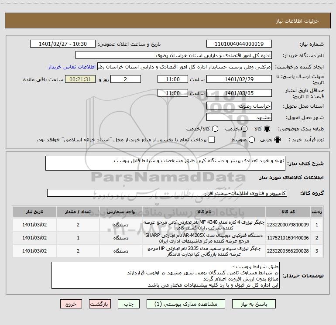Click the واحد شمارش column header

(x=121, y=212)
